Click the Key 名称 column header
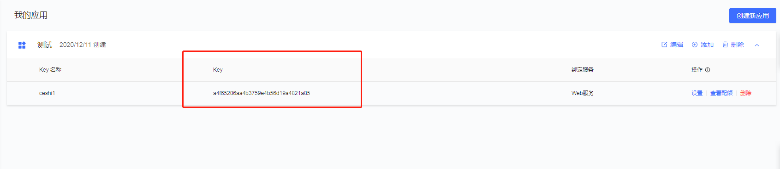Screen dimensions: 780x169 click(50, 70)
